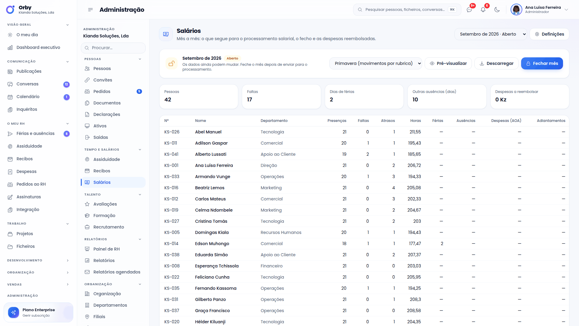Click the Fechar mês button

point(542,63)
